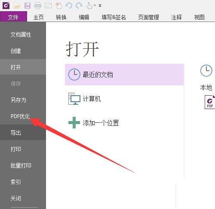215x209 pixels.
Task: Select the hand touch mode icon
Action: coord(89,6)
